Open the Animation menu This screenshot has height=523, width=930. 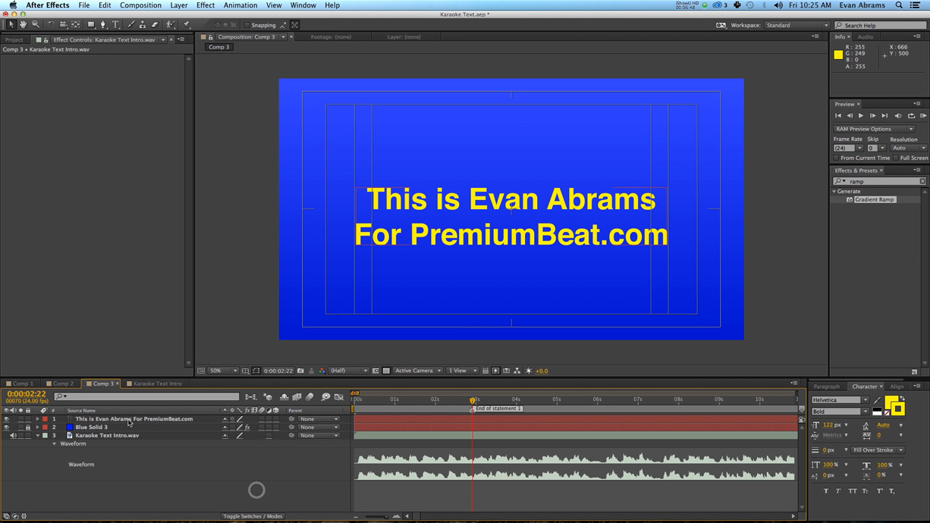click(240, 5)
